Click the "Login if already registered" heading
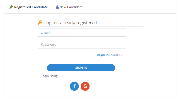 coord(70,23)
